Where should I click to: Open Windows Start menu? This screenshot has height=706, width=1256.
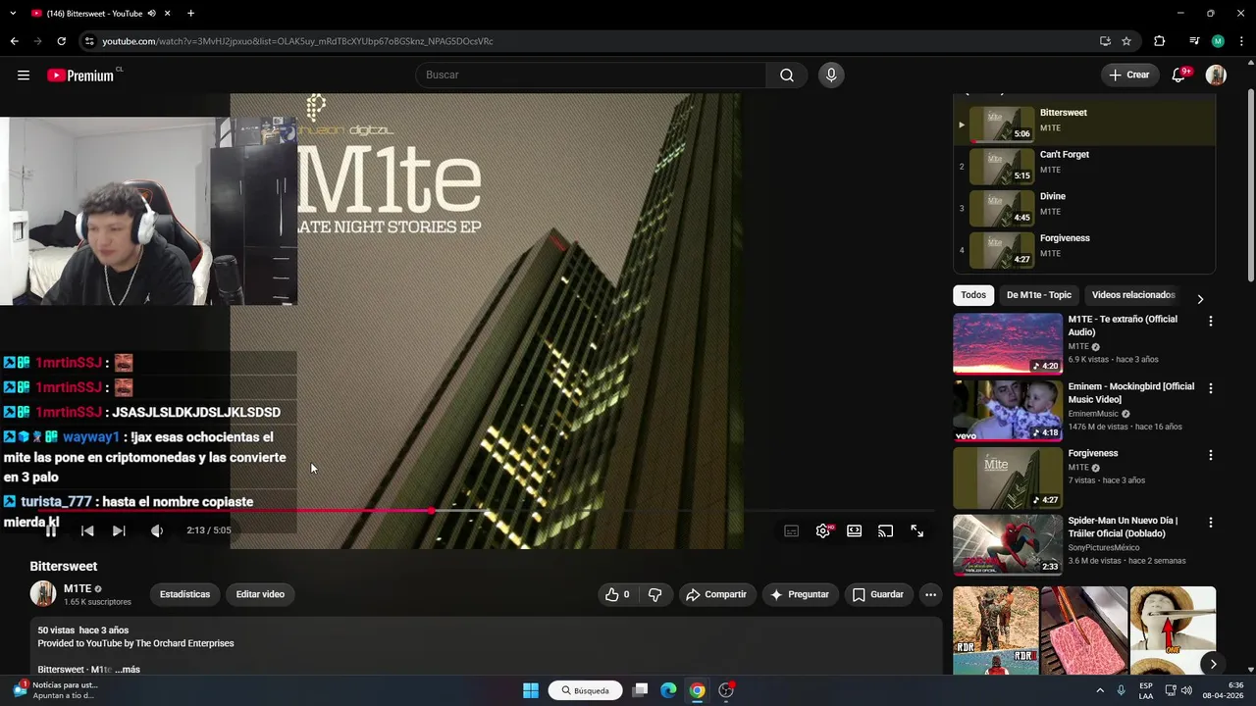pos(531,690)
